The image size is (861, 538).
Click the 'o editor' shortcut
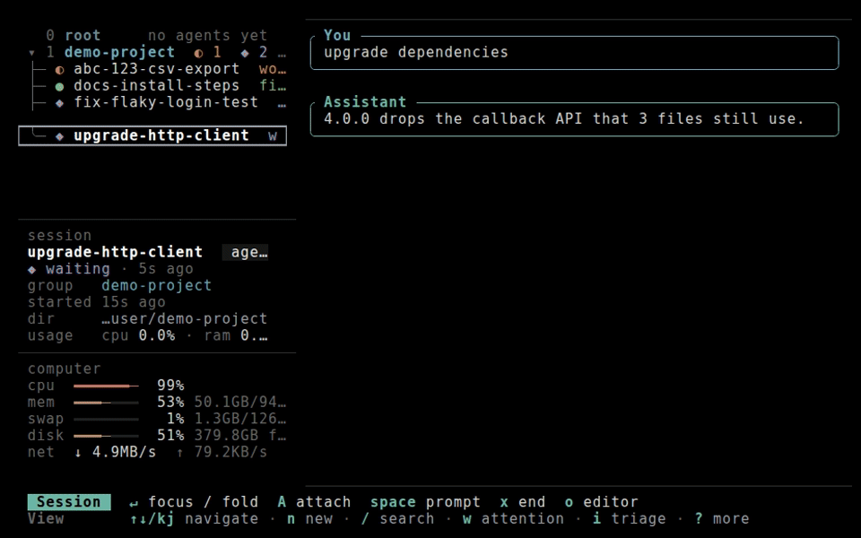click(601, 502)
